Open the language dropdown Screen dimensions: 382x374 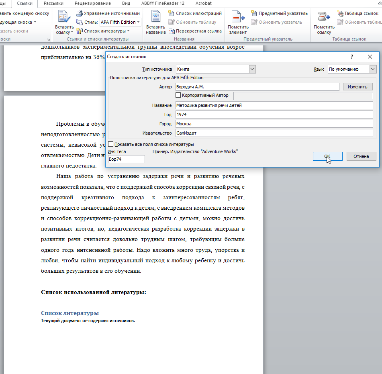(373, 69)
